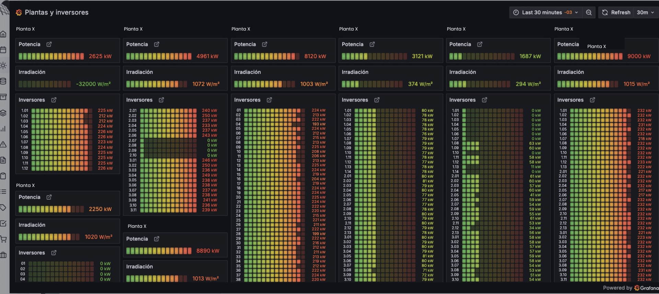Open the bar chart icon in the sidebar
659x294 pixels.
3,129
